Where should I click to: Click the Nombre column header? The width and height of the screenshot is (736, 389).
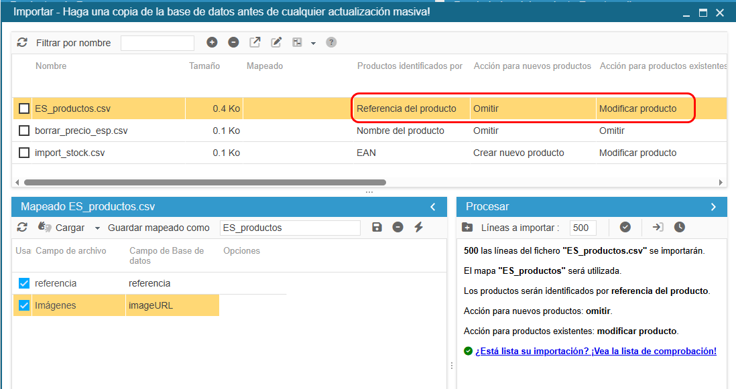(x=51, y=66)
